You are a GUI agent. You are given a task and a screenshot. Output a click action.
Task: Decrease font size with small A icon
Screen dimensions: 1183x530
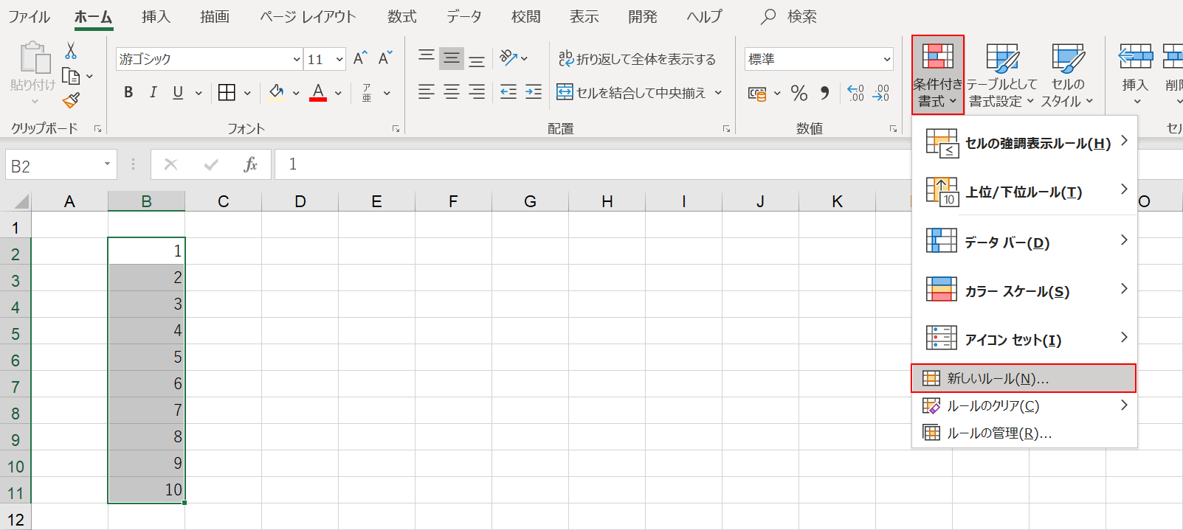(x=384, y=59)
